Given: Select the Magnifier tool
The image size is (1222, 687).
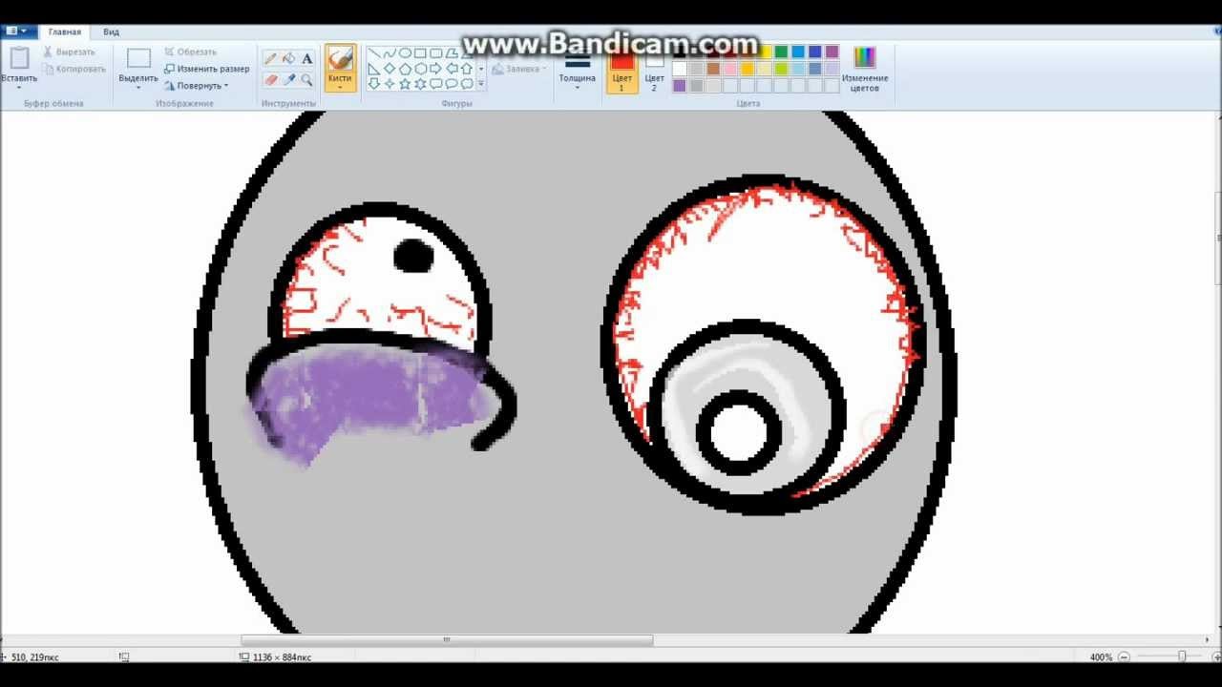Looking at the screenshot, I should coord(307,80).
